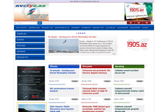Image resolution: width=168 pixels, height=112 pixels.
Task: Click the flag photo in the slider
Action: pyautogui.click(x=64, y=46)
